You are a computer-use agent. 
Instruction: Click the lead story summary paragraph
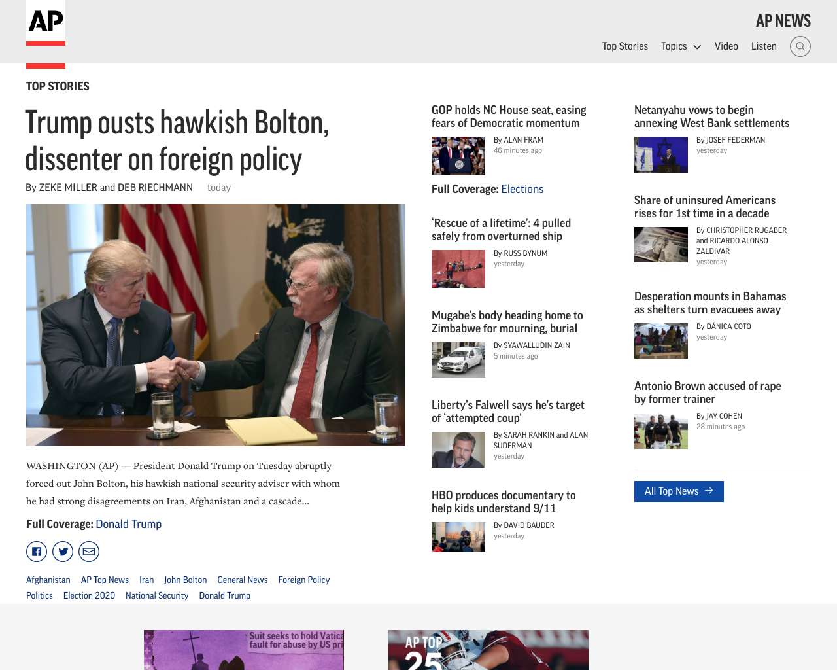tap(183, 484)
